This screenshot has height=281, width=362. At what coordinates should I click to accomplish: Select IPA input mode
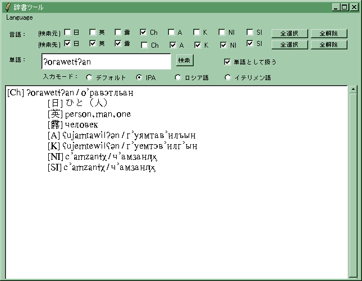pyautogui.click(x=139, y=77)
